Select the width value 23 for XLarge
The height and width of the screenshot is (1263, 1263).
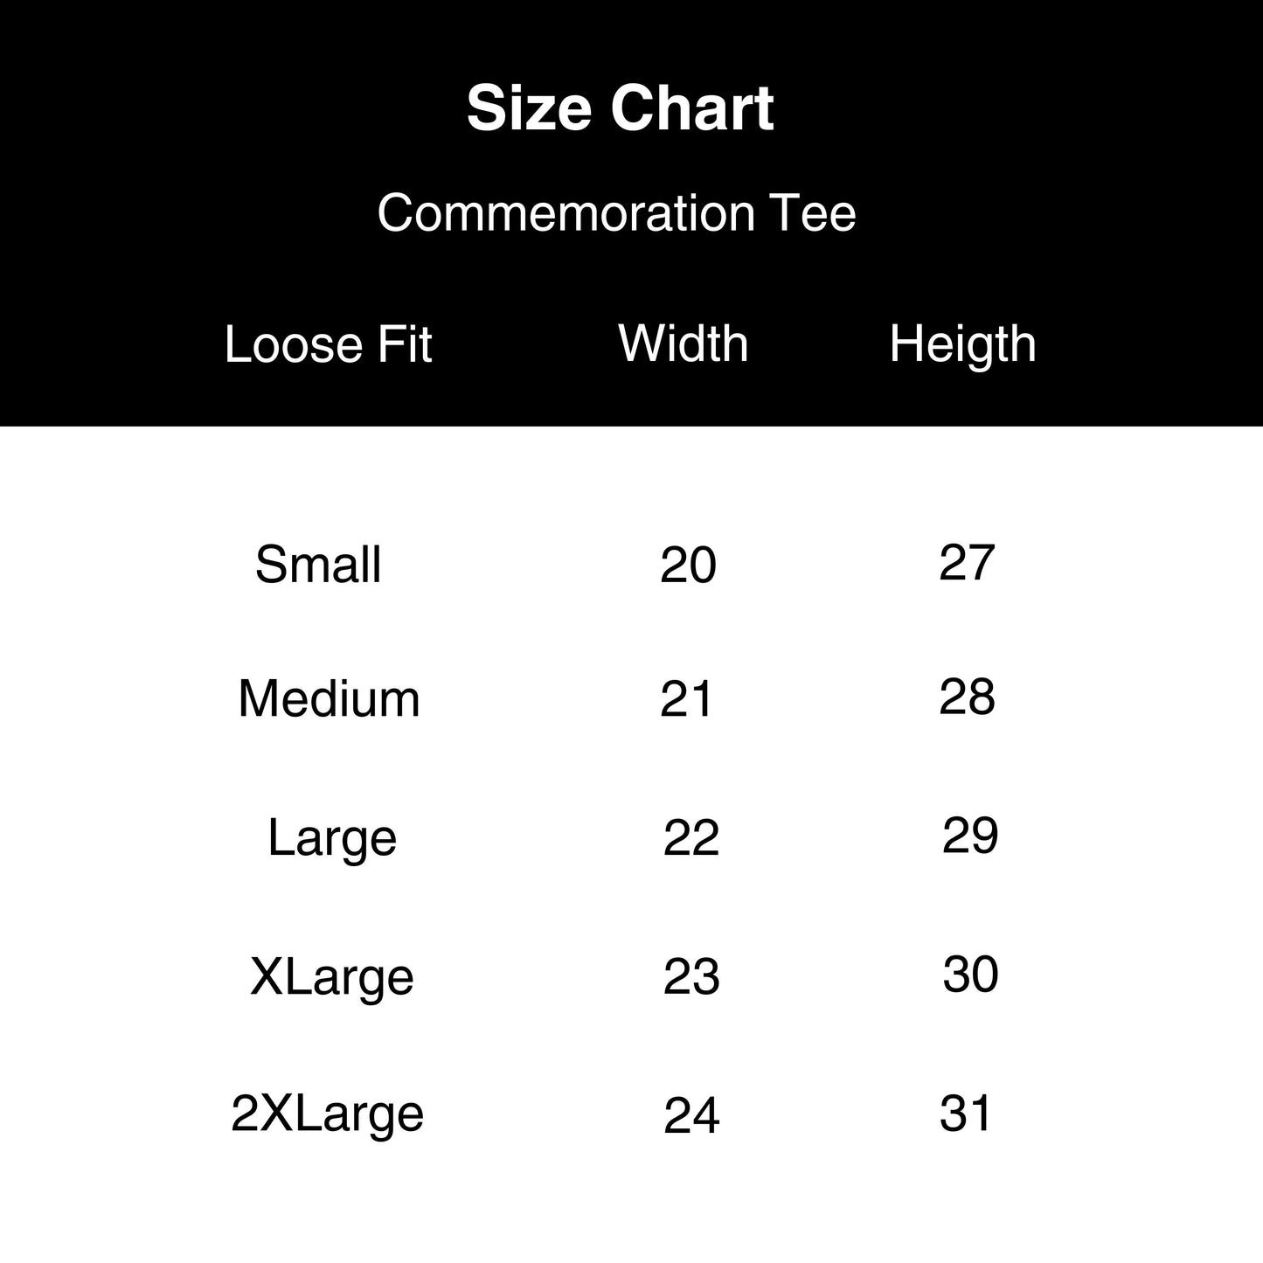pyautogui.click(x=690, y=976)
